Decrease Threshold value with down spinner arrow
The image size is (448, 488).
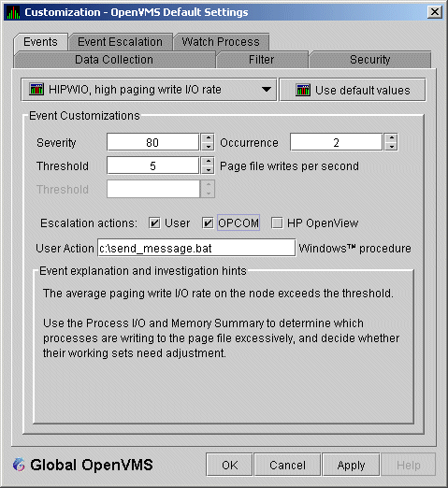(208, 170)
